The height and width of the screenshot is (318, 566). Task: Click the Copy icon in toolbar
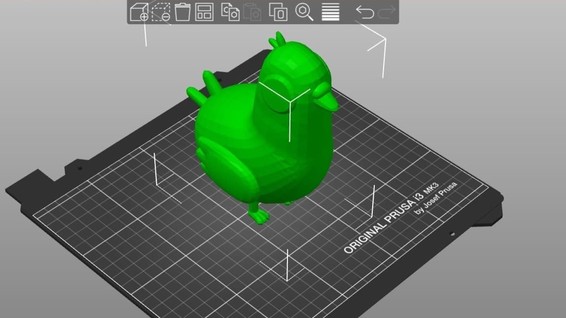(x=230, y=12)
